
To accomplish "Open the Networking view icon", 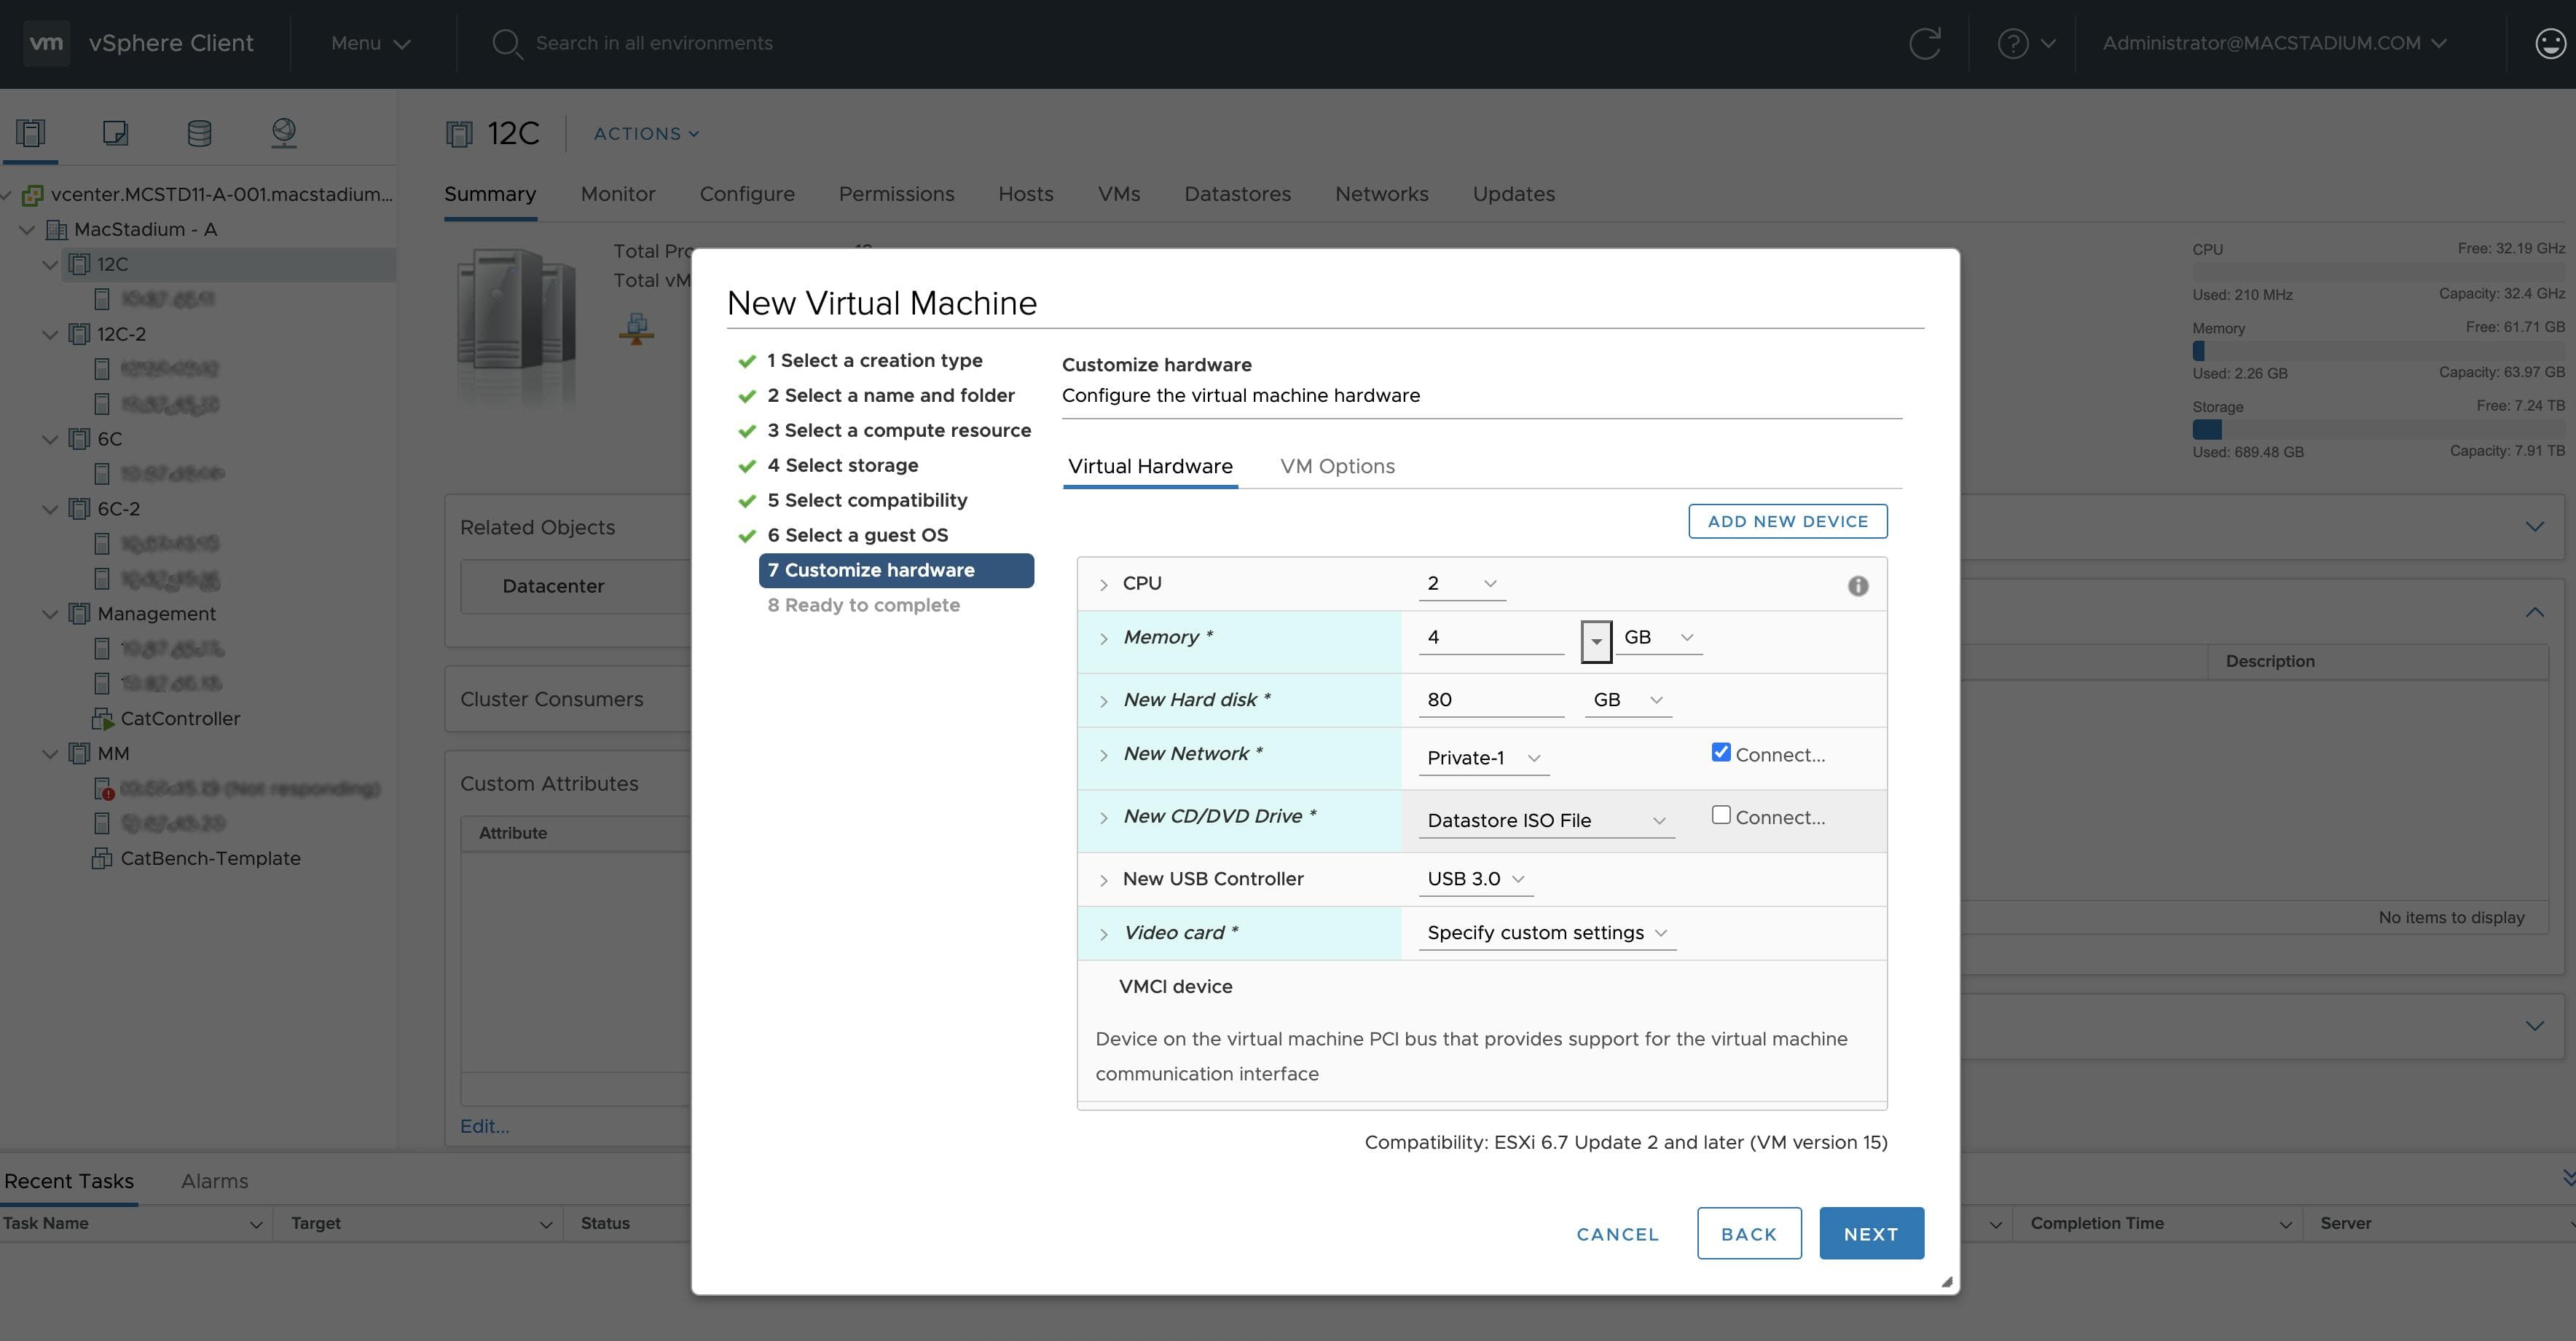I will (284, 133).
